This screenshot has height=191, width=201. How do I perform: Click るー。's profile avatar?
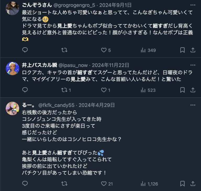(12, 108)
